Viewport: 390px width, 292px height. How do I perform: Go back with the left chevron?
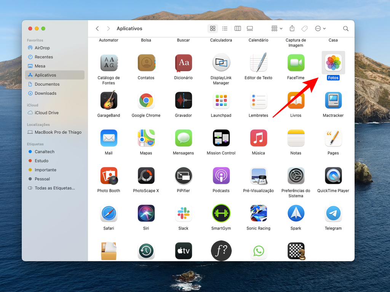(x=97, y=29)
